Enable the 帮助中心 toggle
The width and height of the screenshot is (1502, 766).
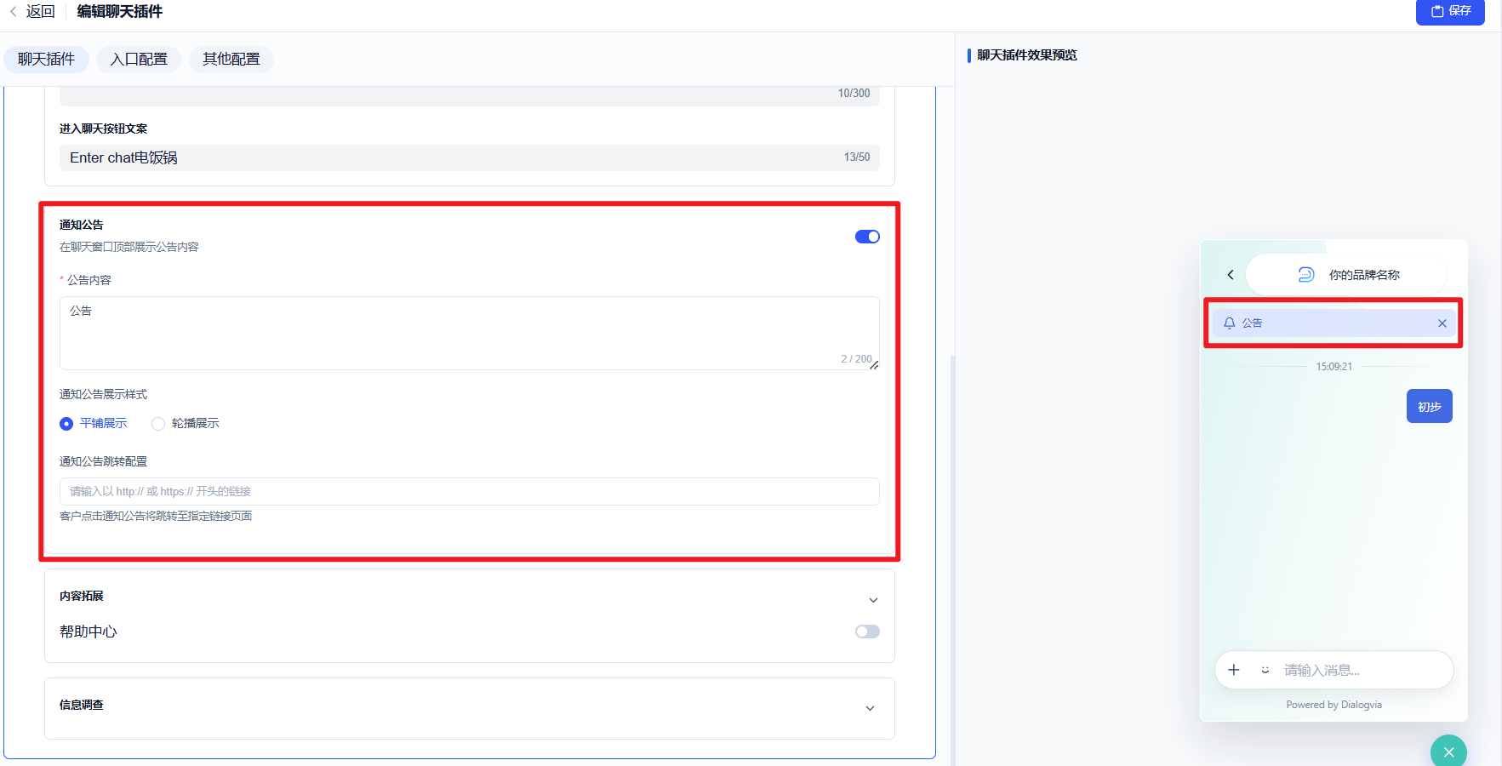click(x=867, y=632)
